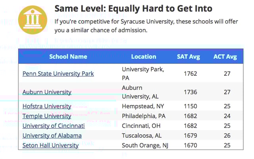Click the School Name column header
This screenshot has height=159, width=254.
tap(68, 57)
